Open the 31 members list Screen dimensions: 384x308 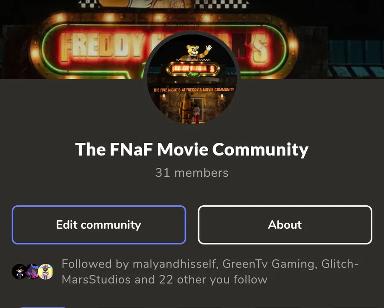point(192,173)
